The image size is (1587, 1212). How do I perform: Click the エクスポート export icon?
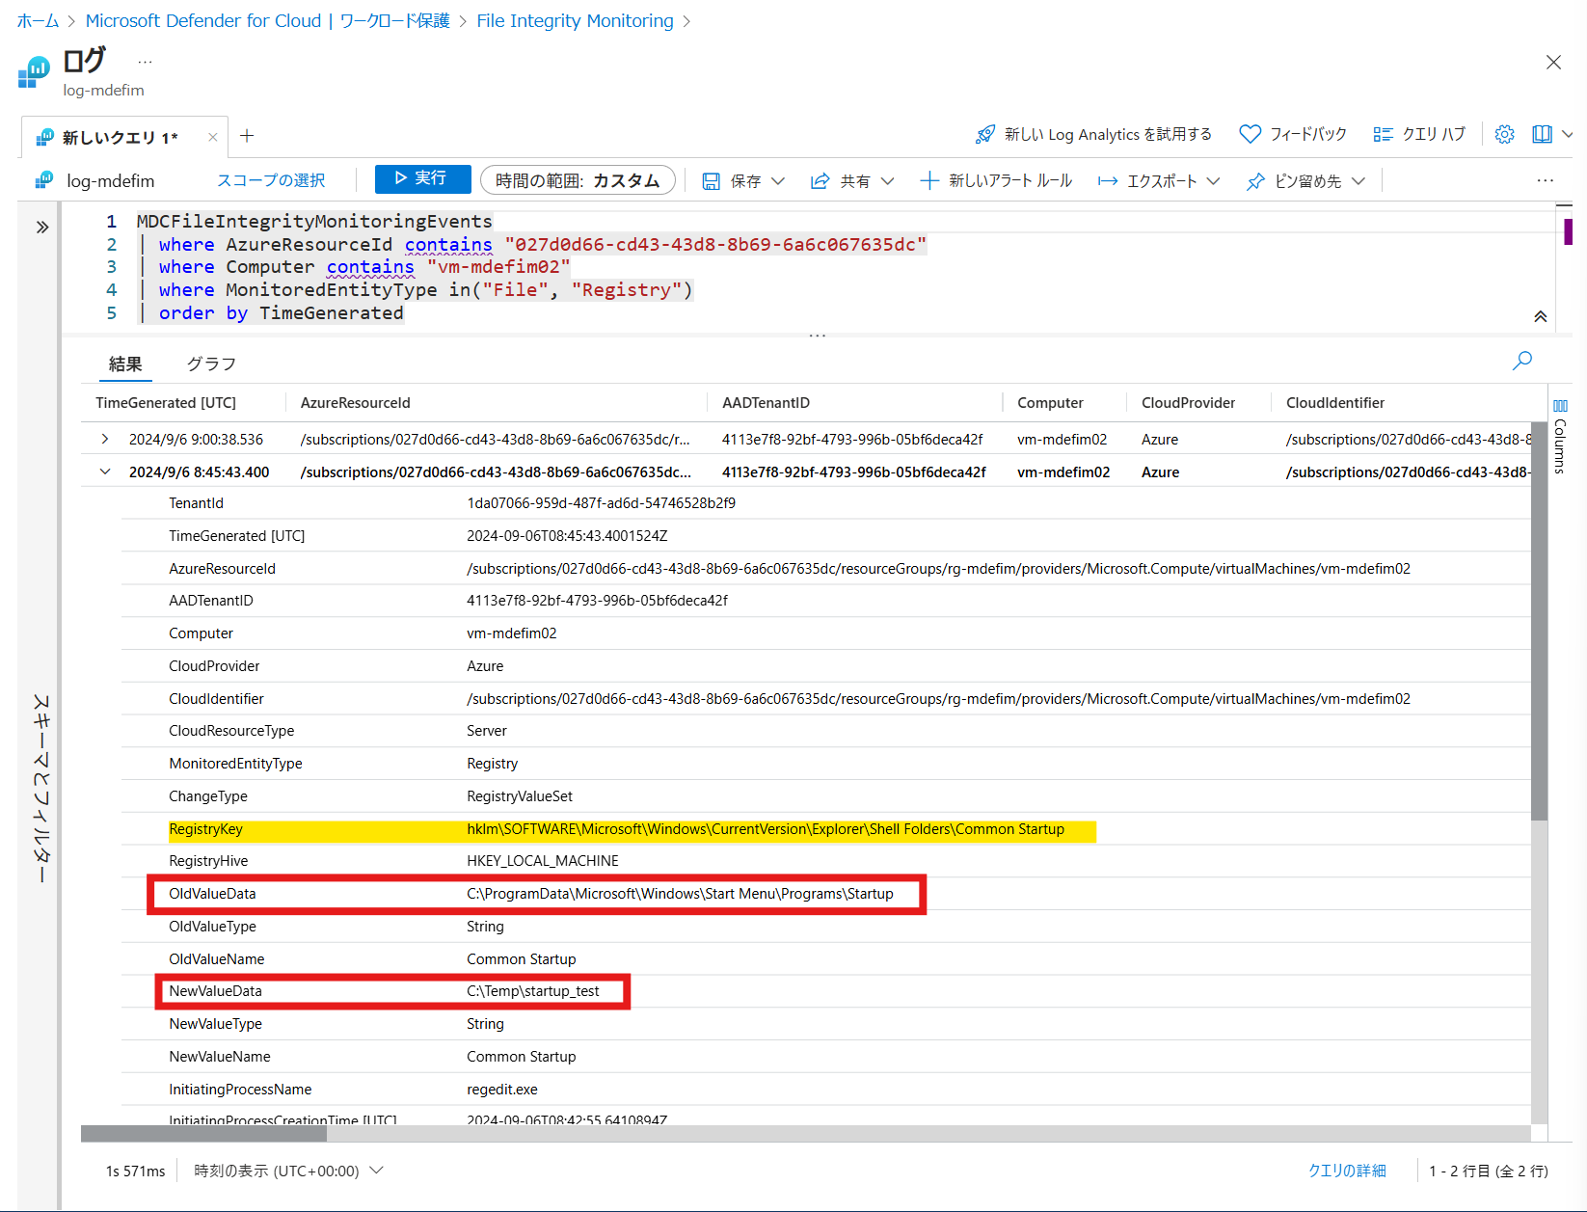[1108, 181]
